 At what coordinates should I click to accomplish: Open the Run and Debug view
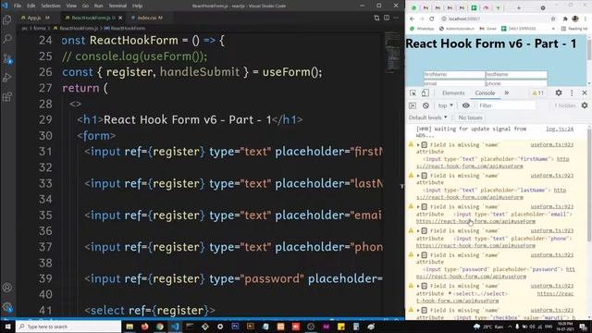[6, 78]
